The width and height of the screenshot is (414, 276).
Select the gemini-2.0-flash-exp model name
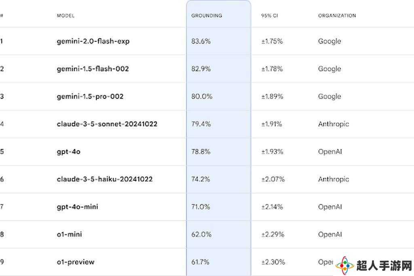93,41
